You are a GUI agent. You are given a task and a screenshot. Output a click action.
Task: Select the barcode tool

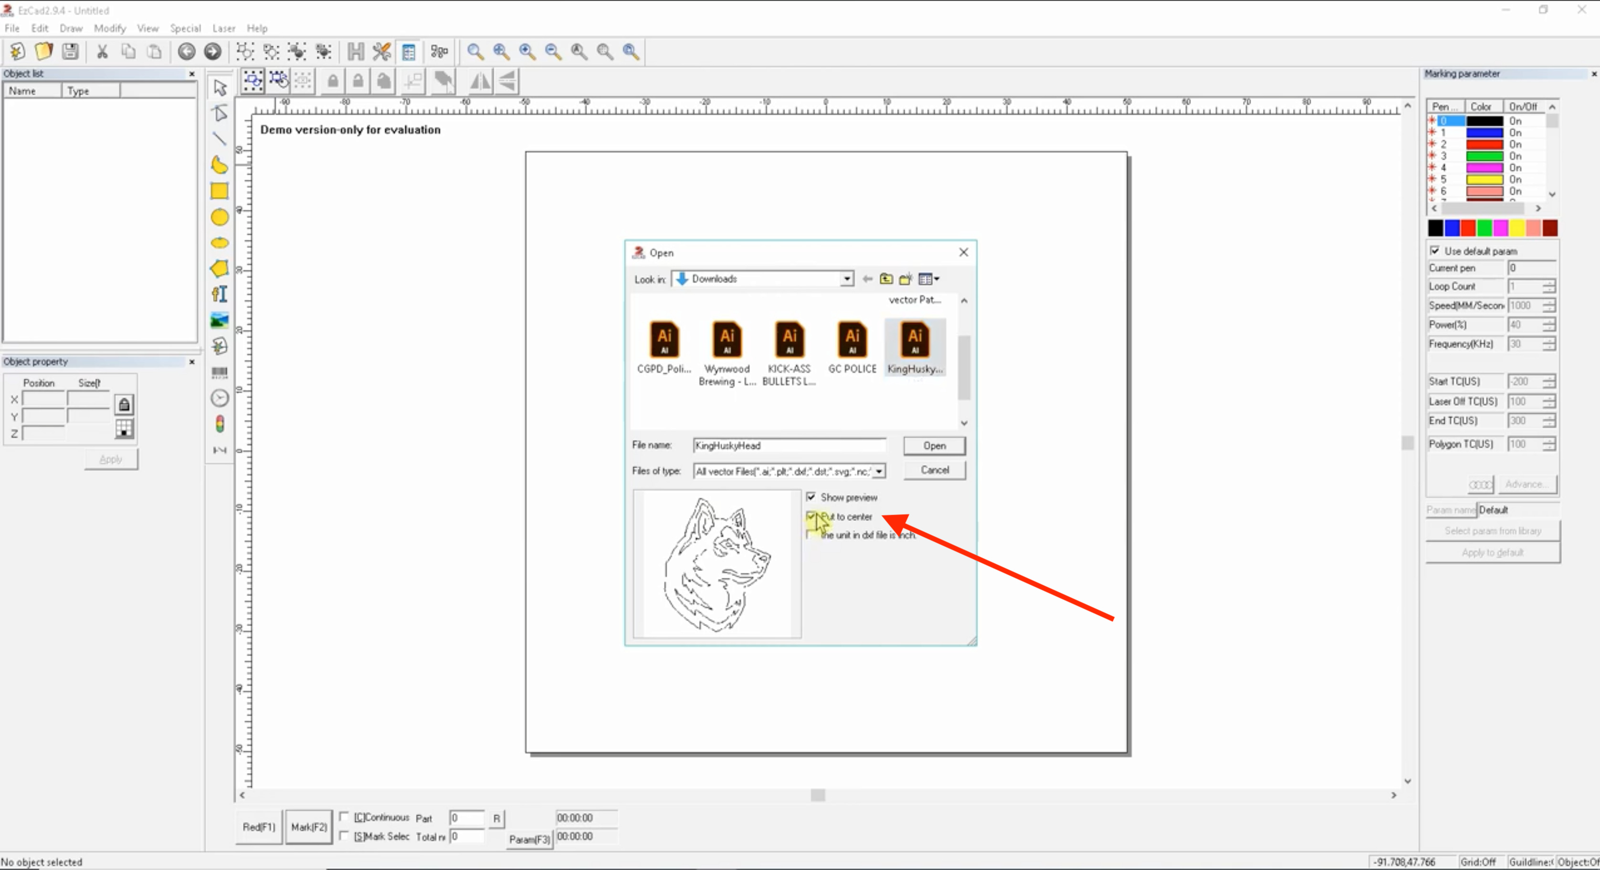(219, 373)
